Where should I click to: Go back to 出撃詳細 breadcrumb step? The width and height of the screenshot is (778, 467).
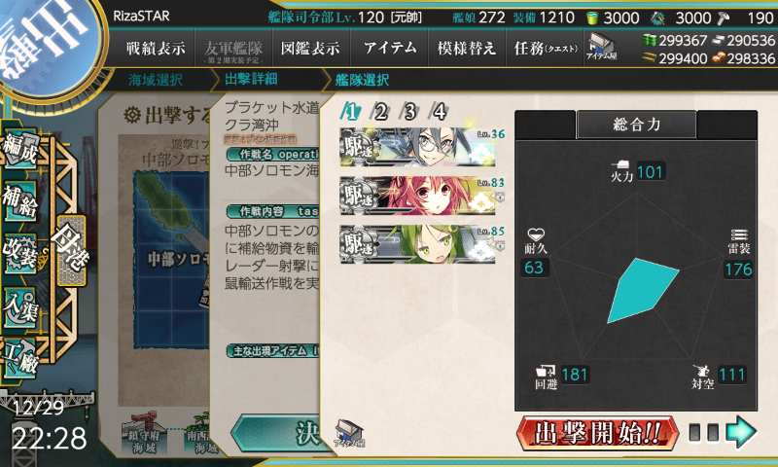pyautogui.click(x=251, y=79)
